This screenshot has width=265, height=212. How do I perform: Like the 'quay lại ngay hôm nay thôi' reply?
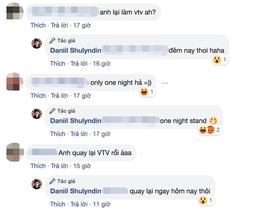click(x=57, y=204)
